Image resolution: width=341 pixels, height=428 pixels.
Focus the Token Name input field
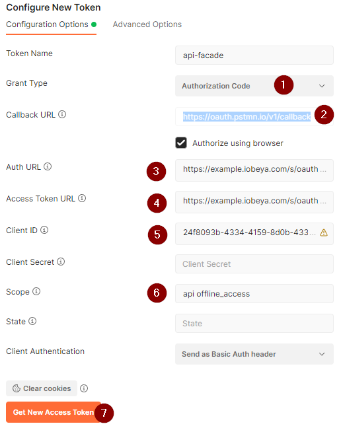pos(254,55)
